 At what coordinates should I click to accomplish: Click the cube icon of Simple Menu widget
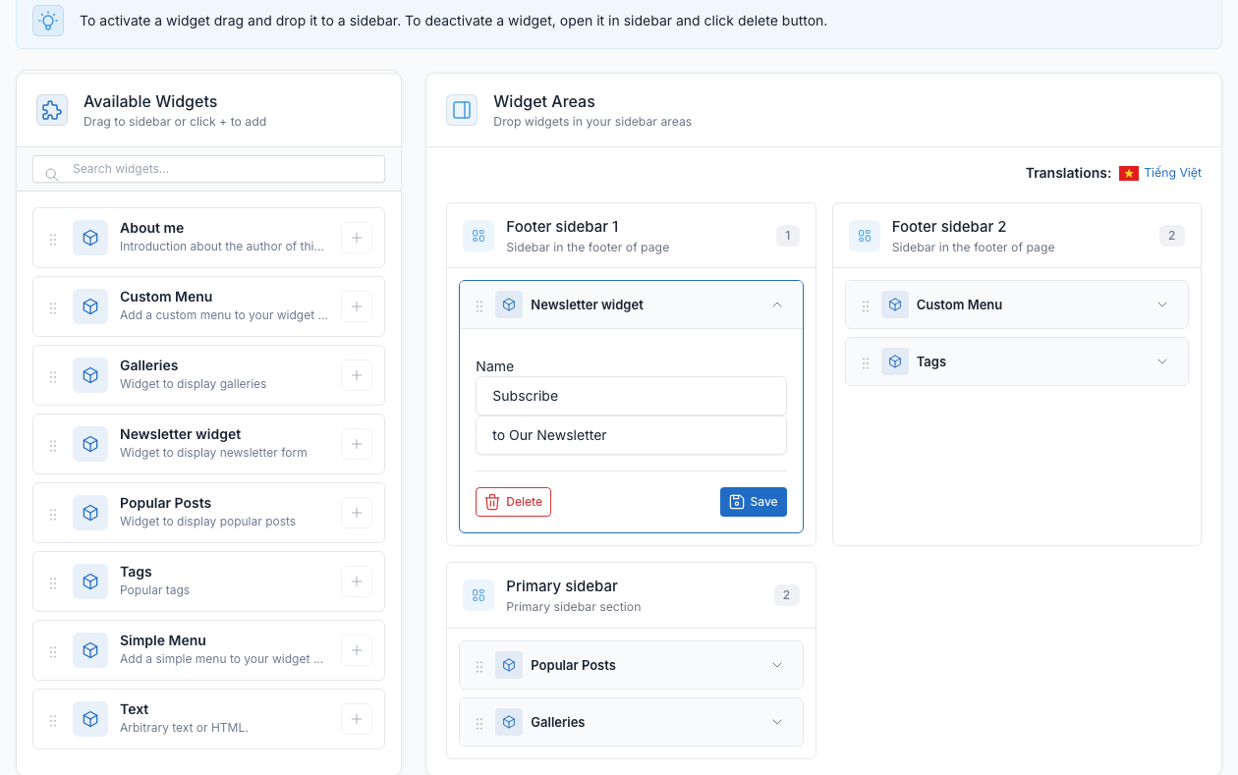(90, 650)
